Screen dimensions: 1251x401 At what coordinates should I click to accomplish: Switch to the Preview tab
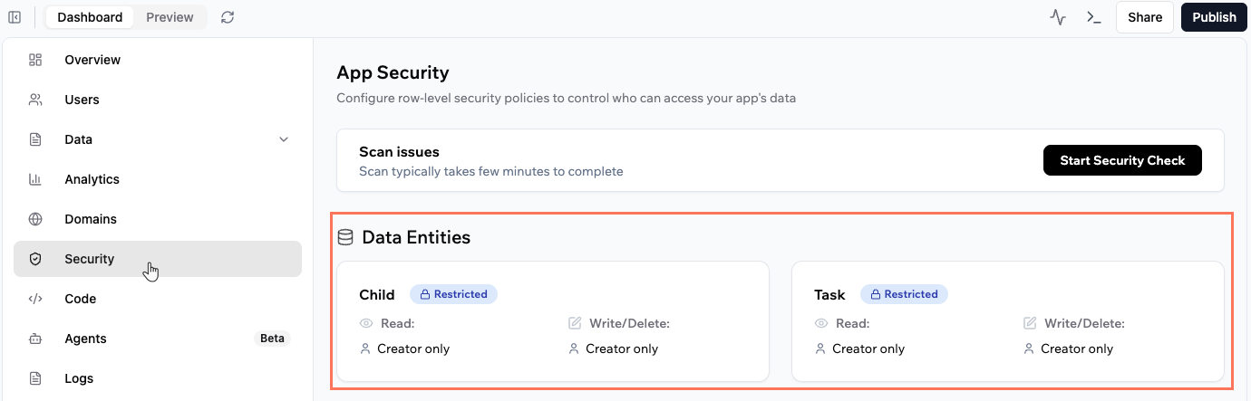point(170,17)
